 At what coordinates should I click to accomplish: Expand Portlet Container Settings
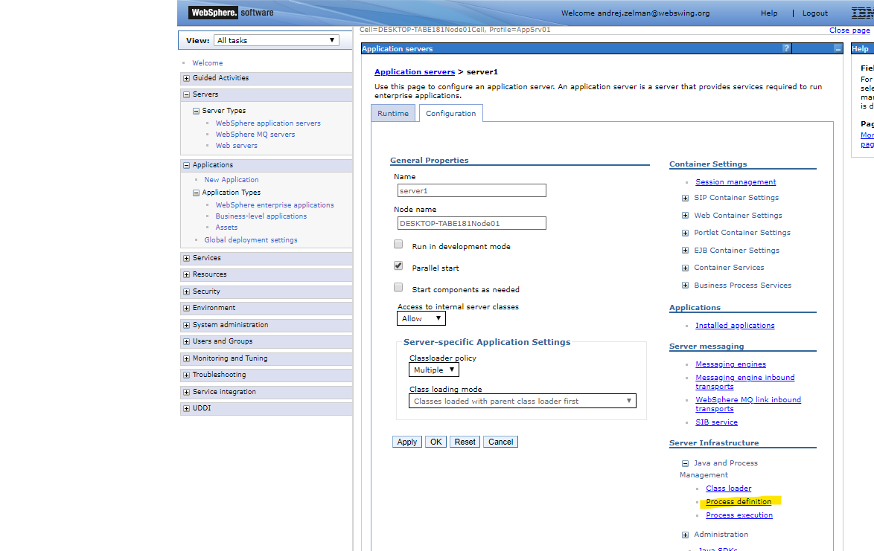tap(685, 233)
